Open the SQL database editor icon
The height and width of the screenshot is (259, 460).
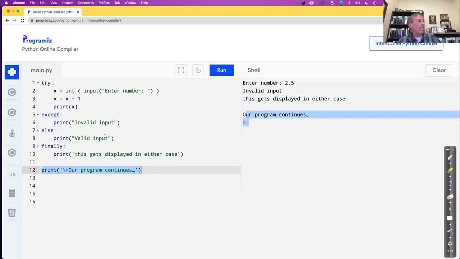(x=12, y=193)
